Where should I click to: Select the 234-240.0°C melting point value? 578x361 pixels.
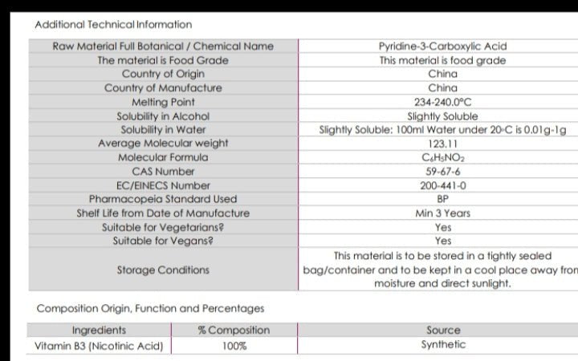point(442,102)
